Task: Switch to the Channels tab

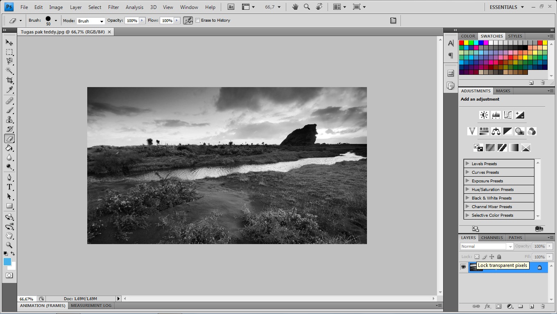Action: point(492,238)
